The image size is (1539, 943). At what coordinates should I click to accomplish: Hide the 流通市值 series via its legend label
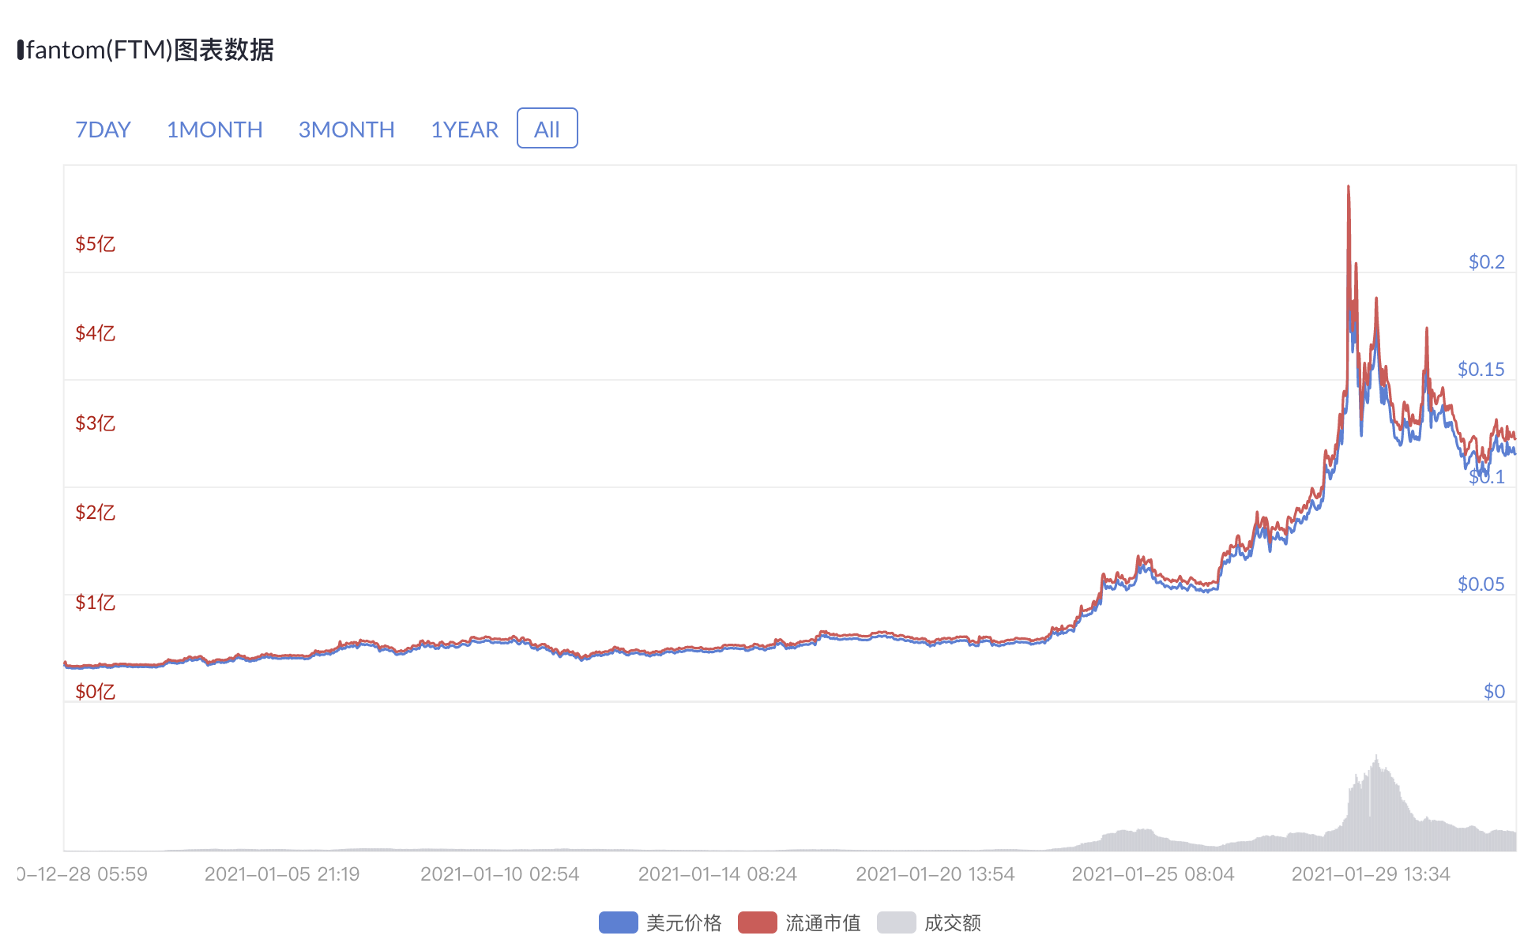click(822, 922)
